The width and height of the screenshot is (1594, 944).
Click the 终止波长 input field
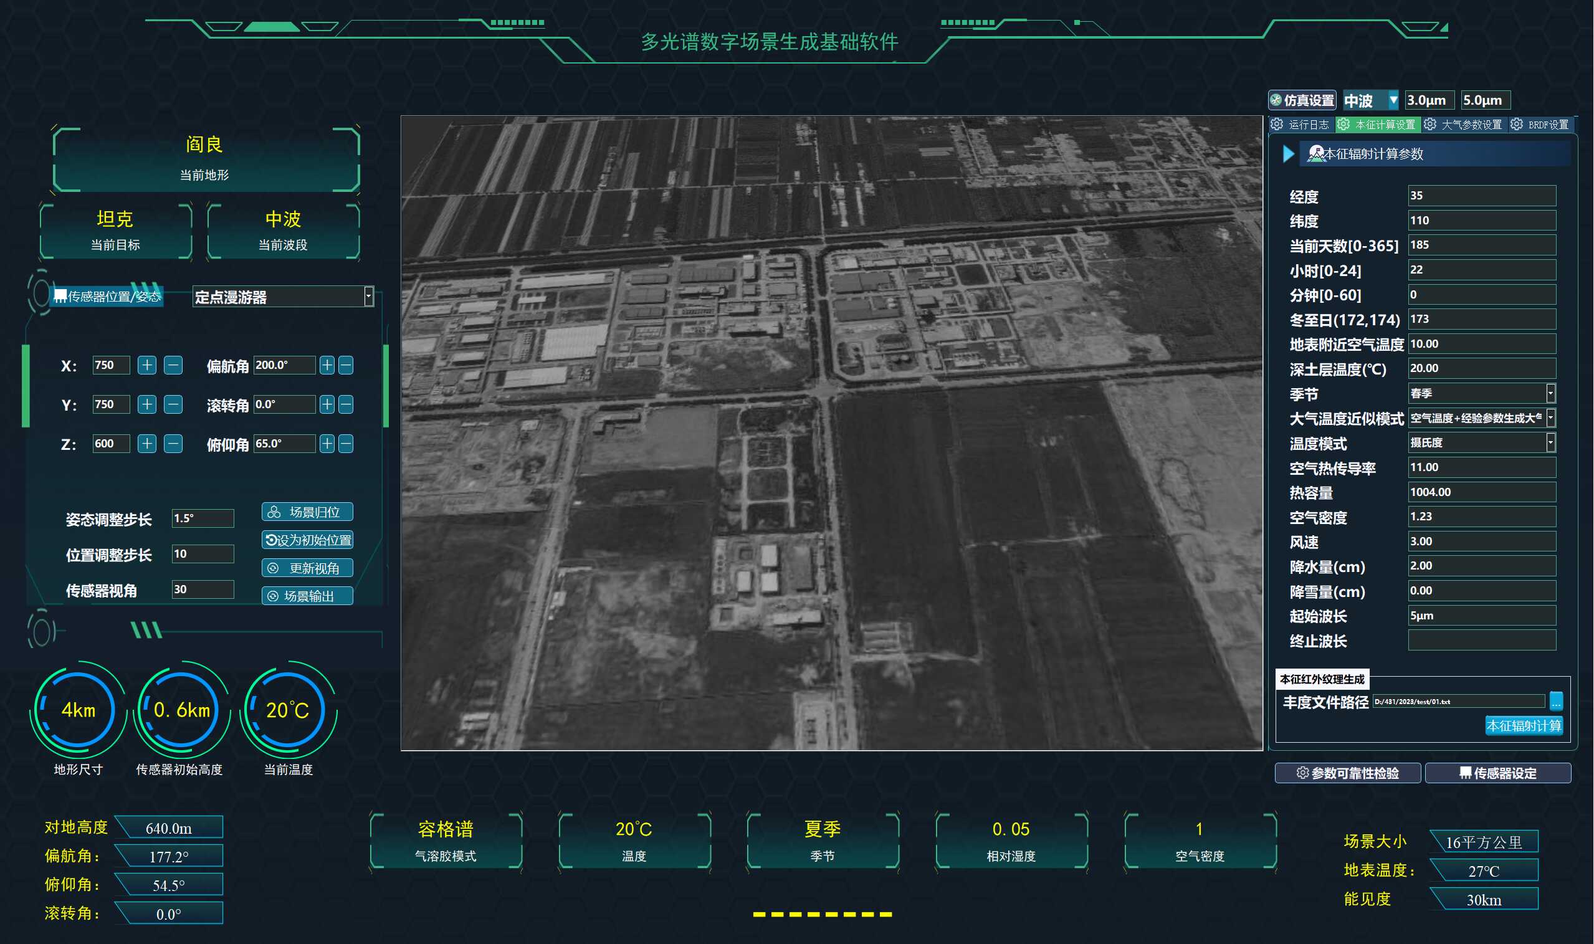tap(1481, 641)
